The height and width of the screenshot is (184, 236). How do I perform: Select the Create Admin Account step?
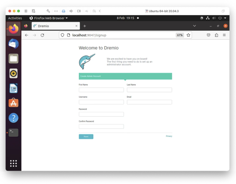(x=125, y=76)
